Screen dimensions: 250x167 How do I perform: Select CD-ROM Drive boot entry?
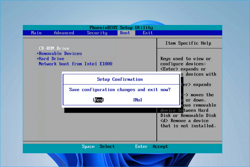pos(54,48)
